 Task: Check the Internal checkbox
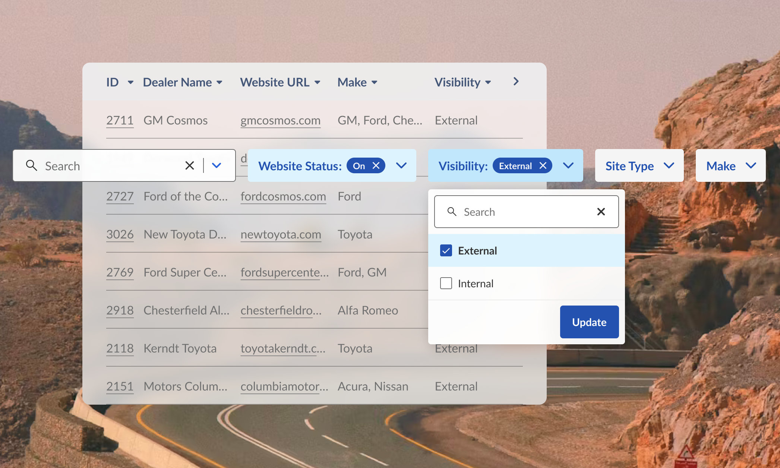pyautogui.click(x=446, y=283)
